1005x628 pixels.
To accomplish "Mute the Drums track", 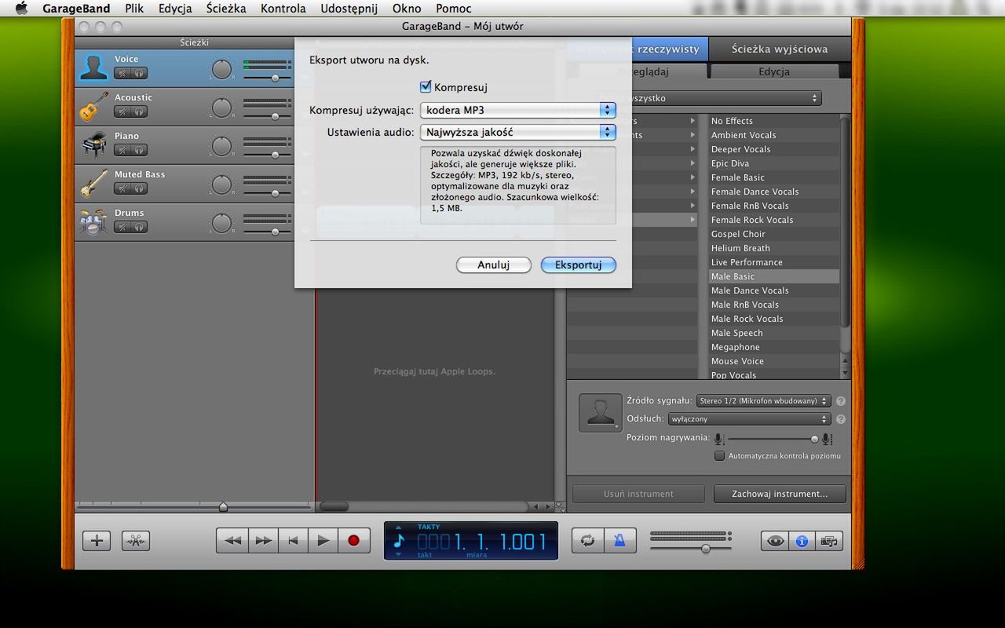I will click(122, 227).
